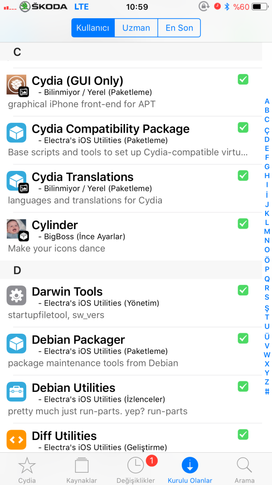
Task: Open the Arama search tab
Action: coord(244,470)
